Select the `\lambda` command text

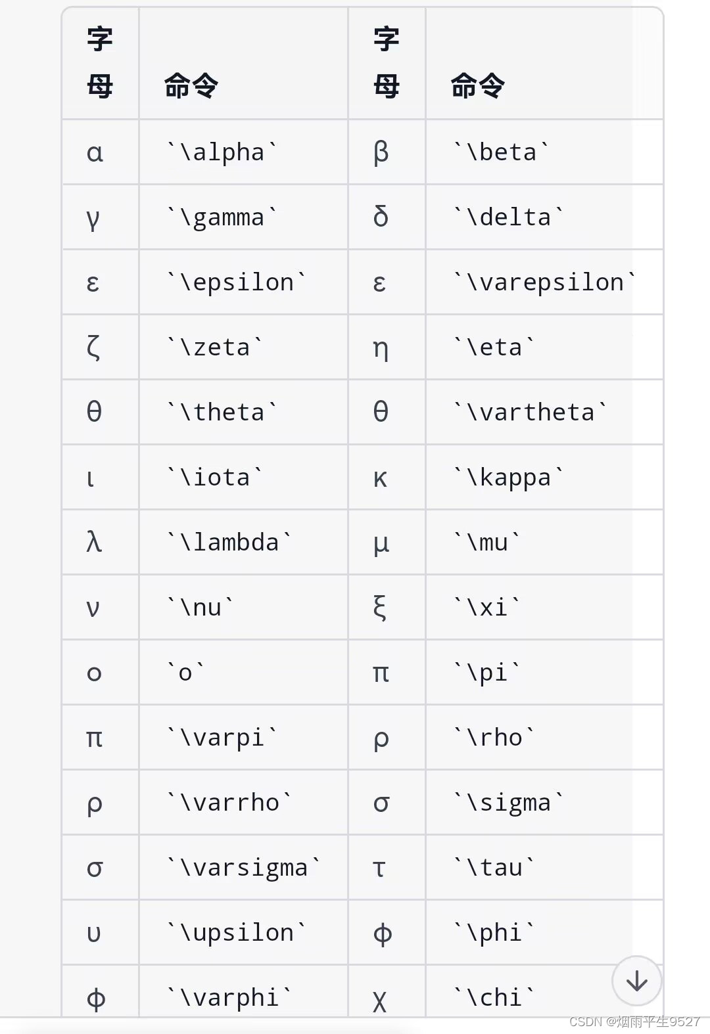coord(229,543)
